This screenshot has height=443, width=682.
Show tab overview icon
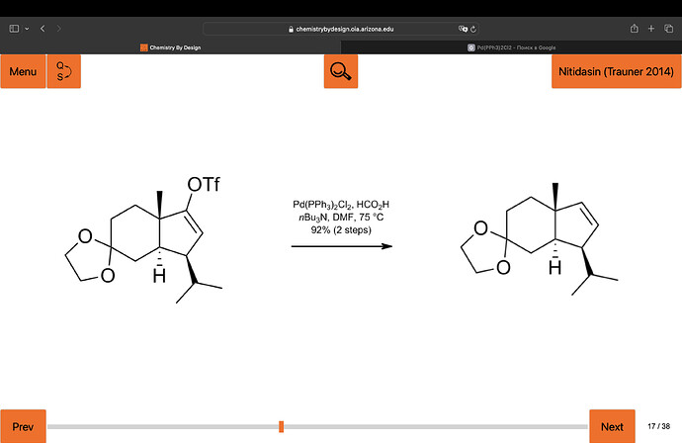tap(668, 29)
